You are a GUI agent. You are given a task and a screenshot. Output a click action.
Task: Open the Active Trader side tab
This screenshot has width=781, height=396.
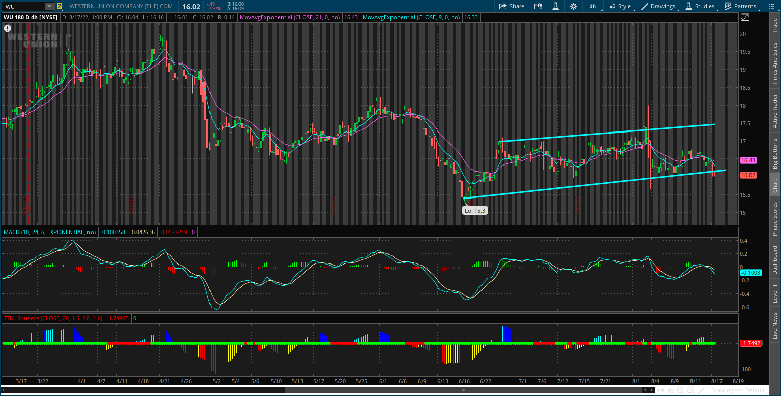[775, 111]
